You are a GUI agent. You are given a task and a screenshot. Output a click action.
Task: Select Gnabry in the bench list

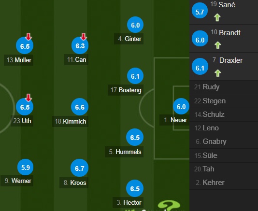pyautogui.click(x=224, y=141)
